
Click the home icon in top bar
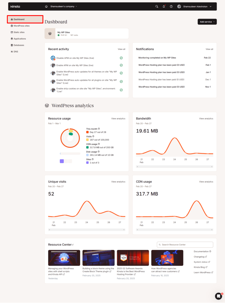pyautogui.click(x=46, y=7)
